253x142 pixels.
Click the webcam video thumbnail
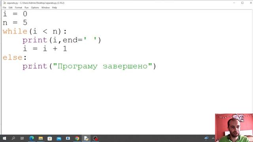click(x=234, y=128)
